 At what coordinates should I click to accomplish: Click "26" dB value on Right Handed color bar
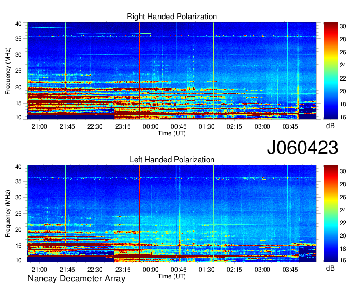pos(343,52)
